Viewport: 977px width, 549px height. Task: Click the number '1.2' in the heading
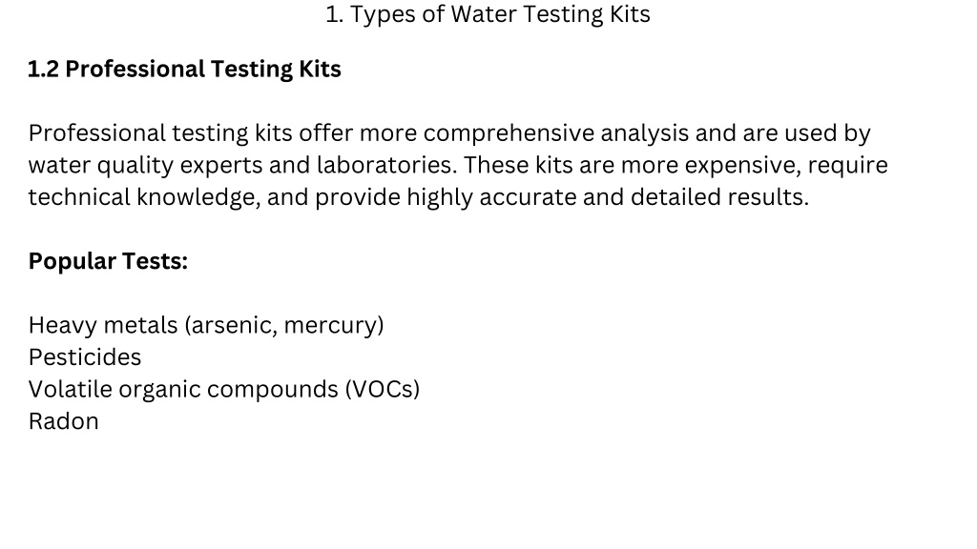pos(44,69)
